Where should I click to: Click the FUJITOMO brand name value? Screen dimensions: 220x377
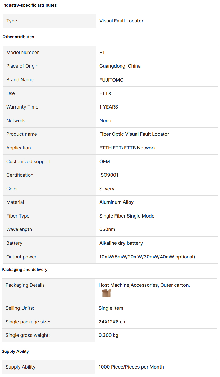pos(112,80)
